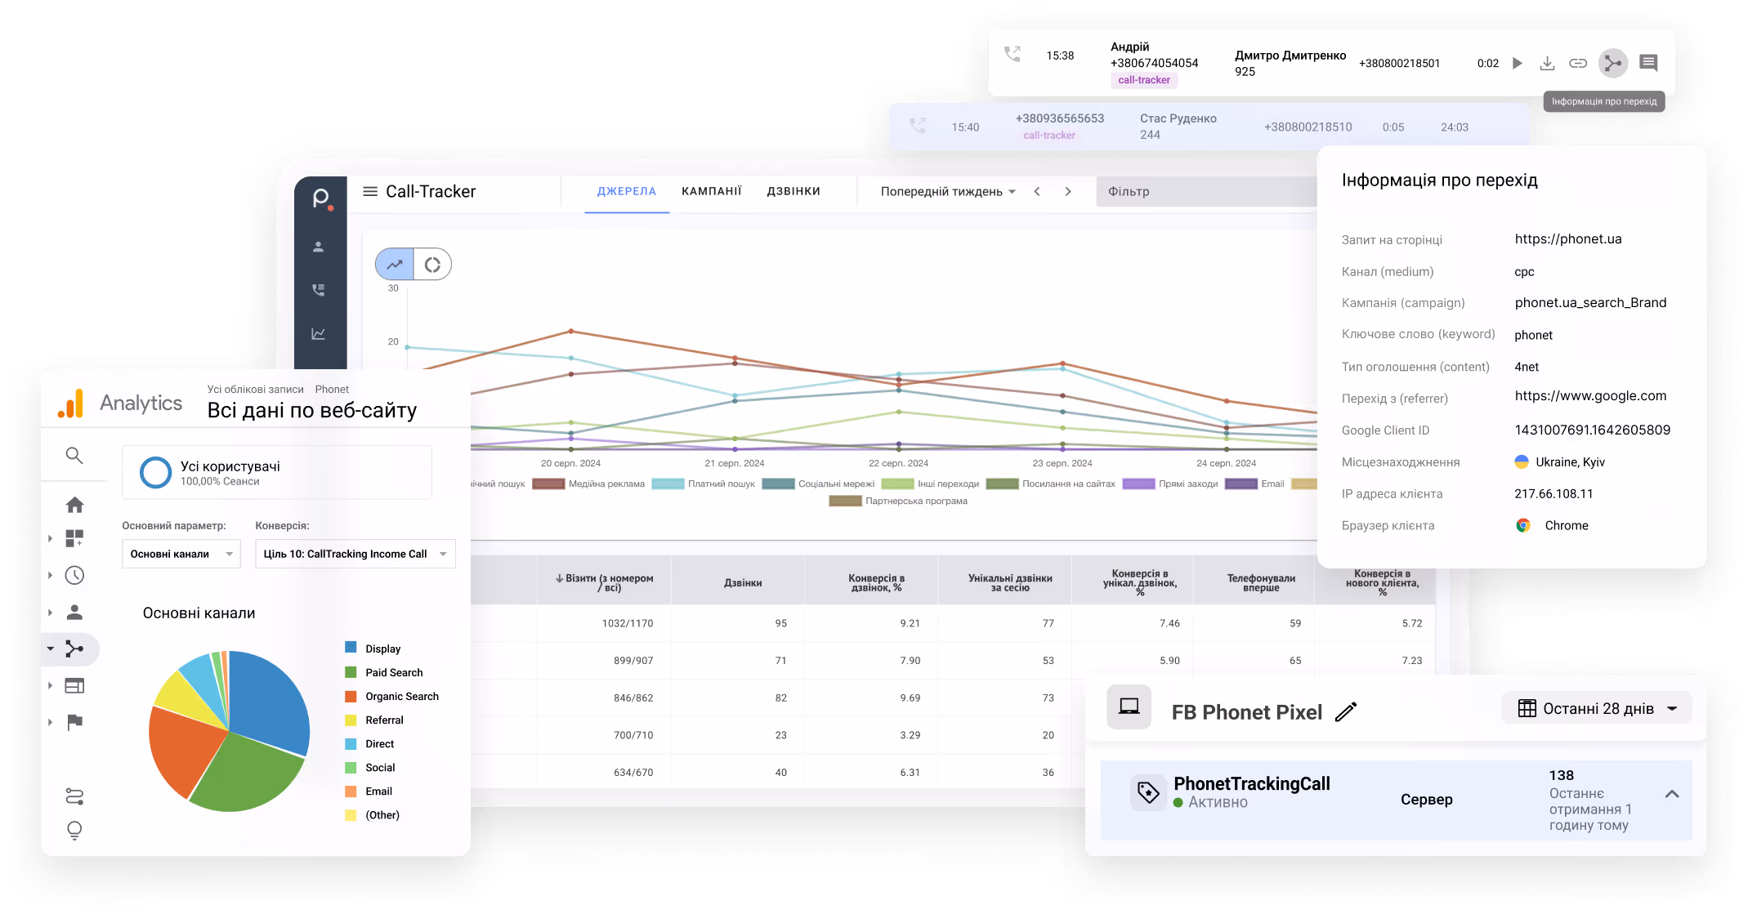Toggle Партнерська програма chart legend
This screenshot has height=914, width=1748.
[898, 501]
